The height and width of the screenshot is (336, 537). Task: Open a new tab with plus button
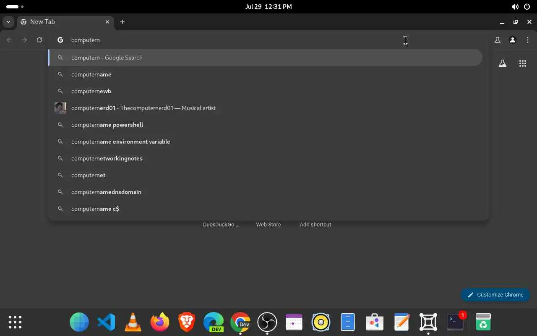pyautogui.click(x=122, y=22)
